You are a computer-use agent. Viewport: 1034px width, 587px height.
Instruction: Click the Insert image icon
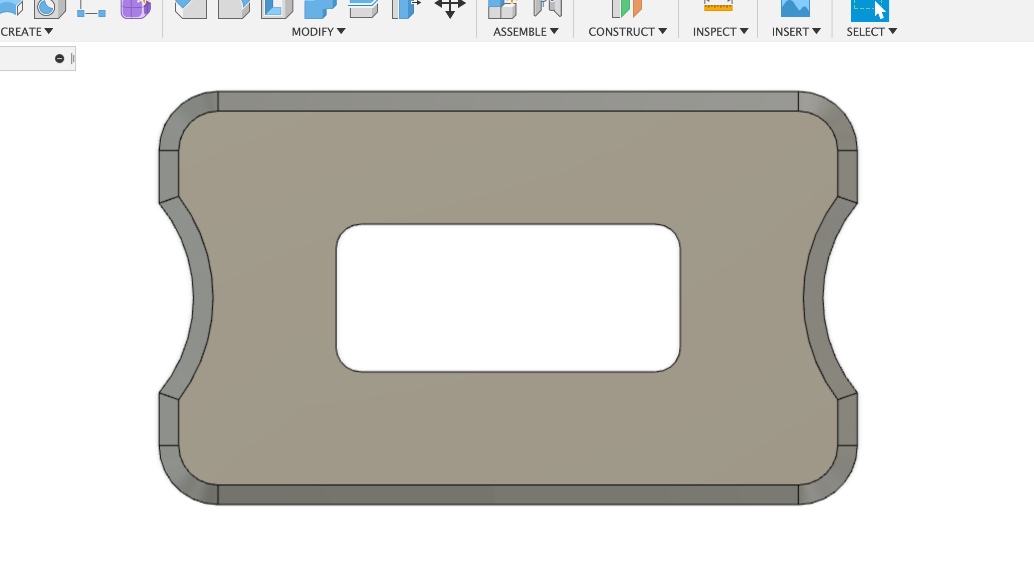[795, 8]
